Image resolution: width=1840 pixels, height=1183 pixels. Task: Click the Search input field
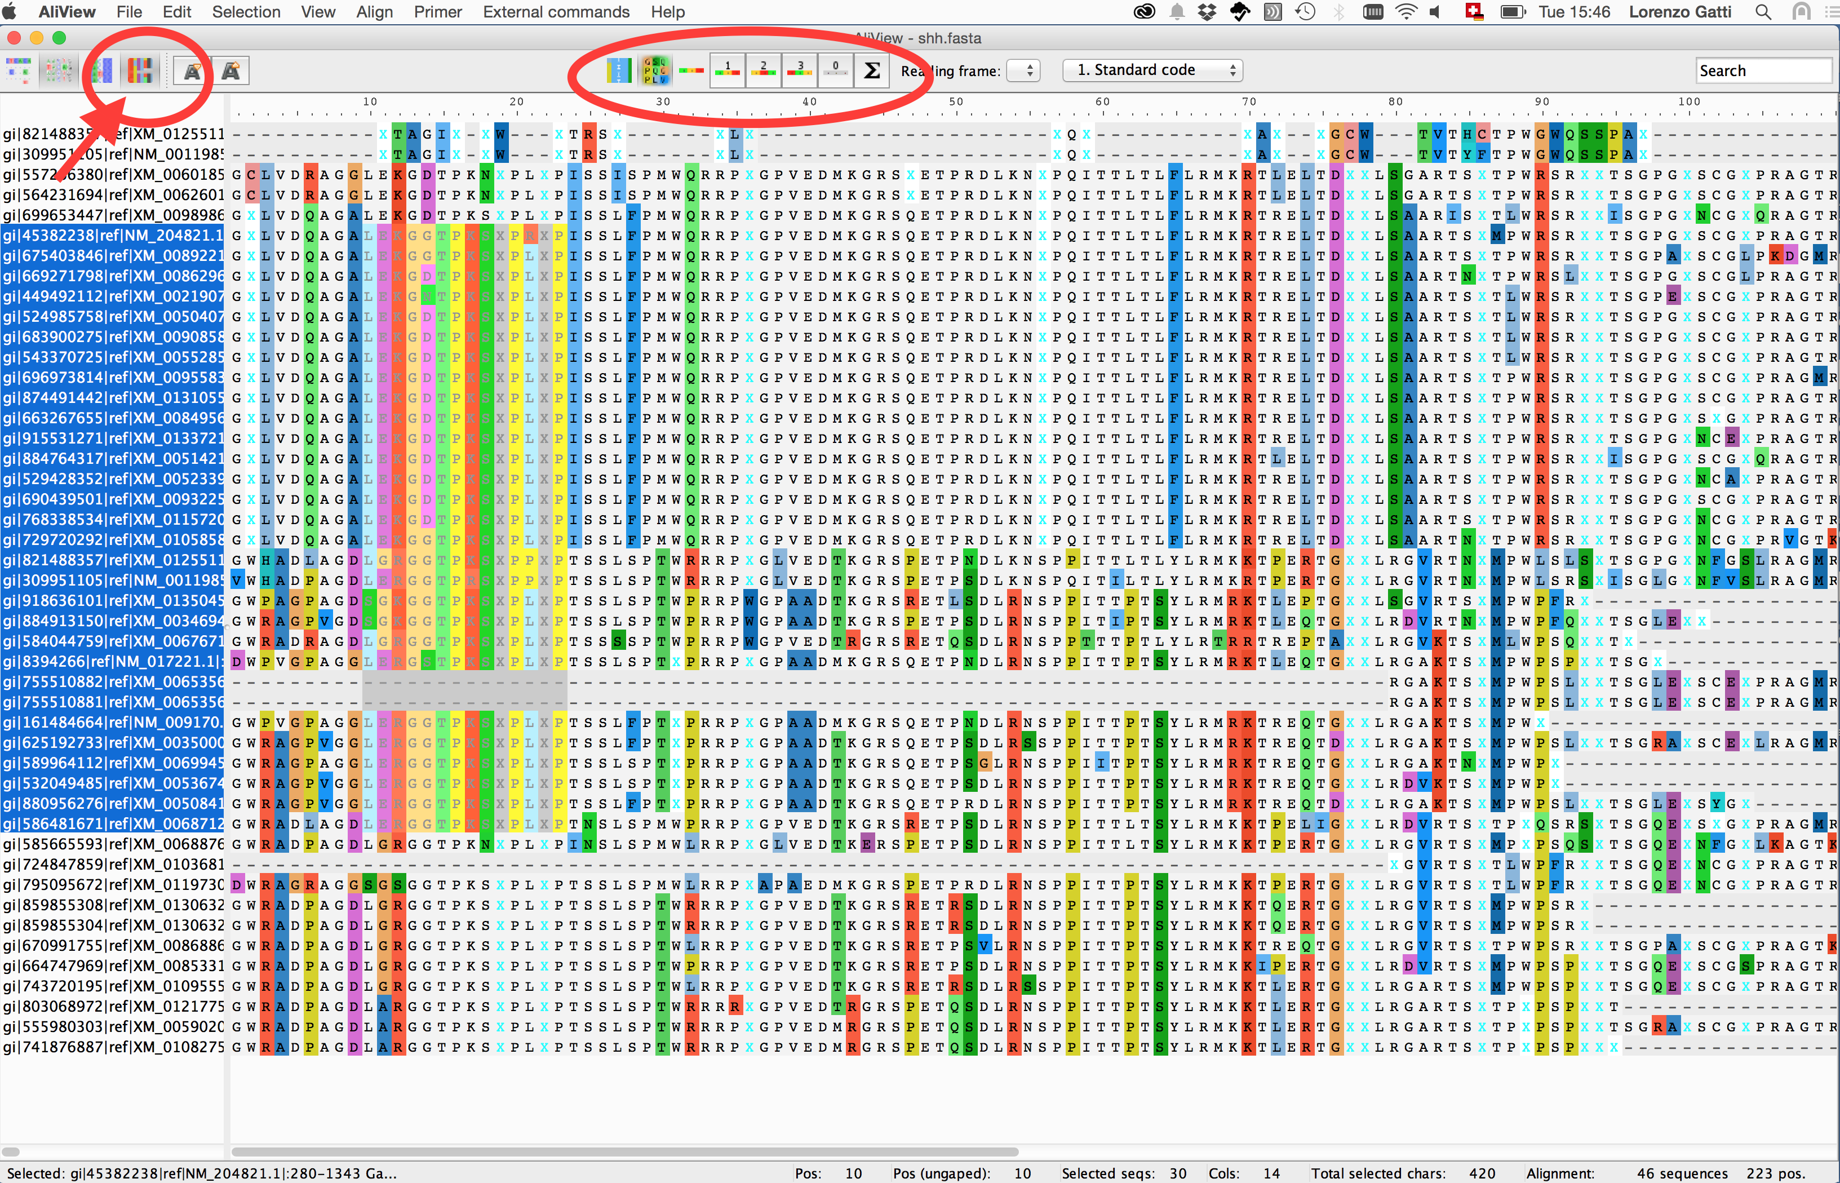1764,70
